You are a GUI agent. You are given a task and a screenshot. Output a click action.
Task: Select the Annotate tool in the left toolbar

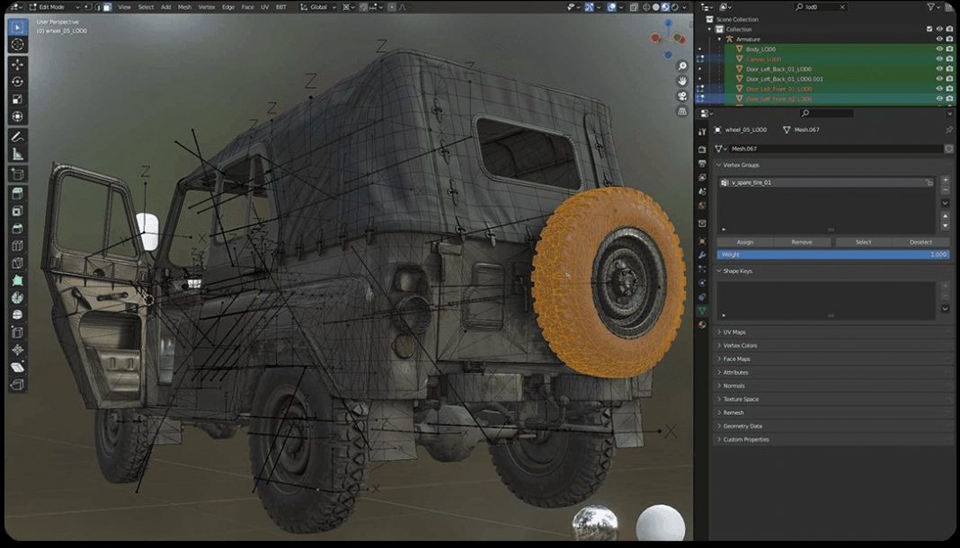16,137
